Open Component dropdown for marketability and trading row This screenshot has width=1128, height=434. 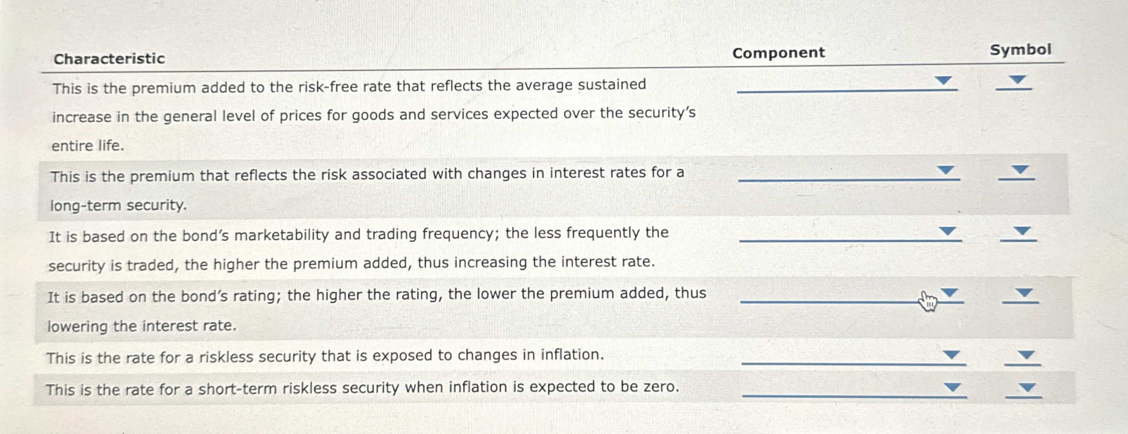(x=850, y=233)
